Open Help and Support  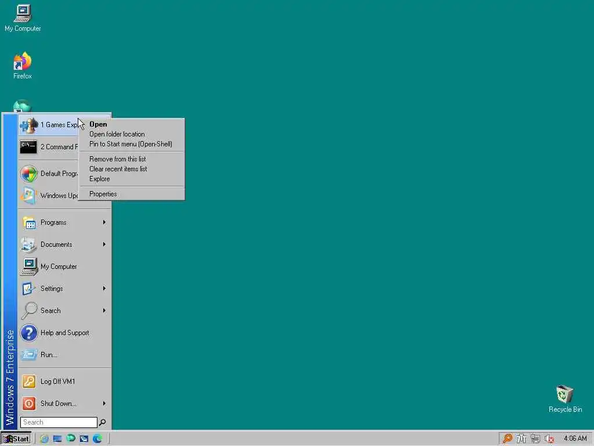pos(65,333)
